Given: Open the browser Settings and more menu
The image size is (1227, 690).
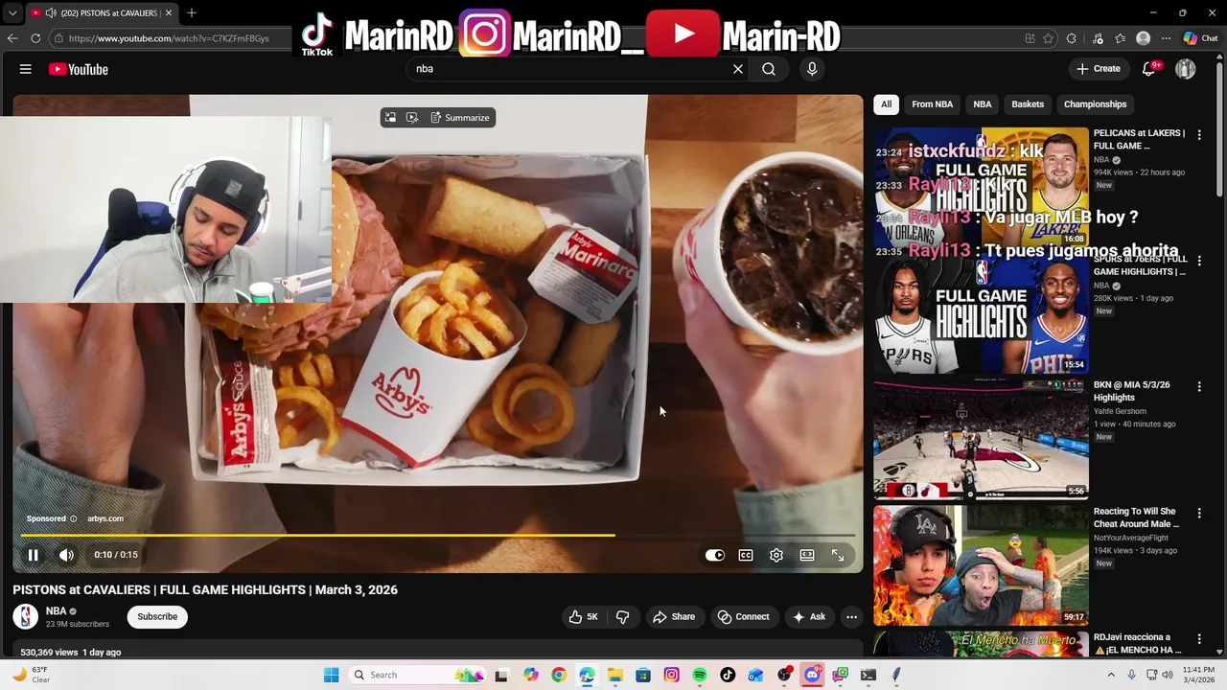Looking at the screenshot, I should pyautogui.click(x=1166, y=38).
